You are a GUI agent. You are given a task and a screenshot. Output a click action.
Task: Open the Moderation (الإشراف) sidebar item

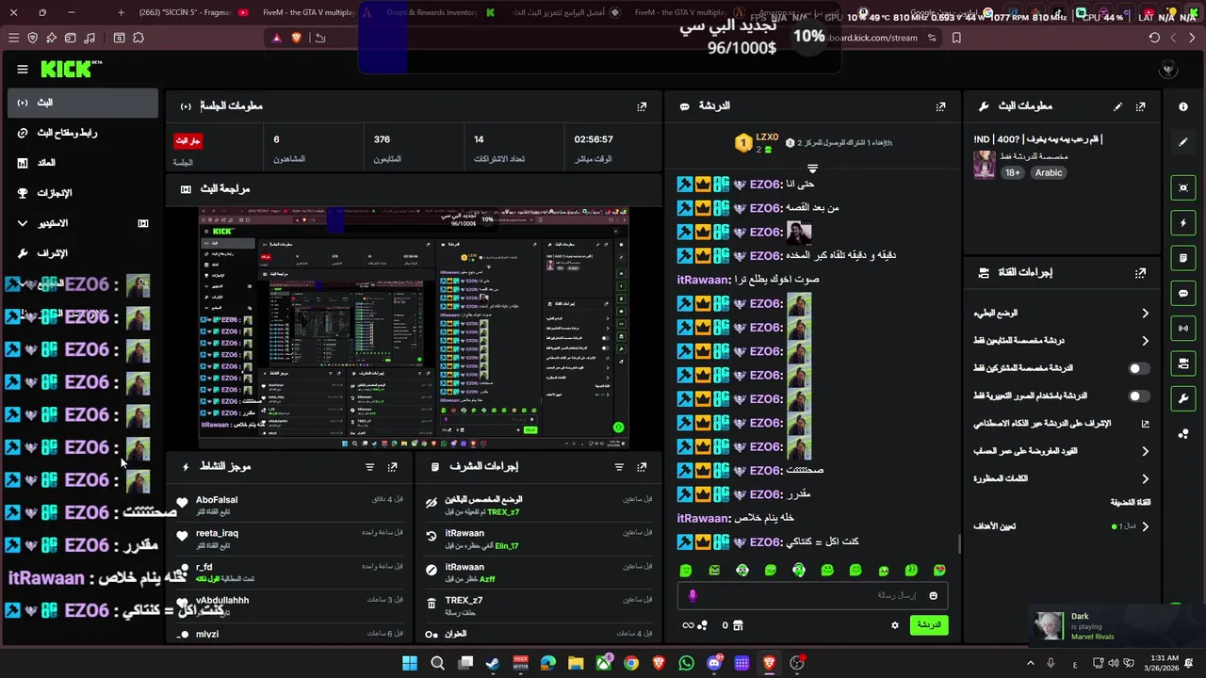[83, 253]
